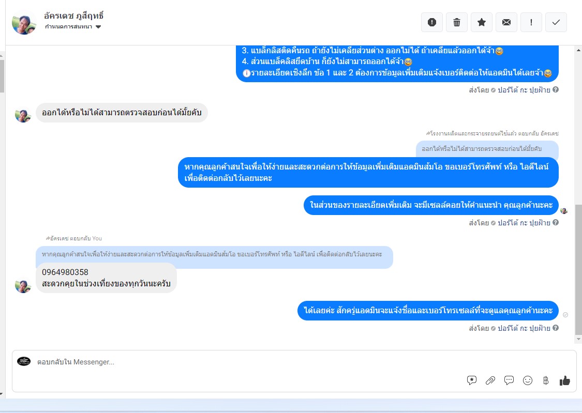Click customer name อัครเดช ภูสีฤทธิ์ in header

click(73, 16)
